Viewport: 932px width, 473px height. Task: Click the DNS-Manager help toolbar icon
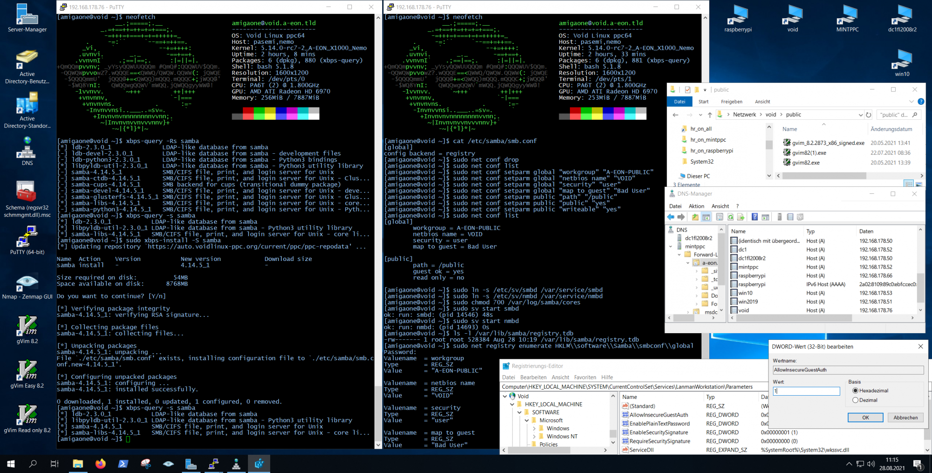pyautogui.click(x=754, y=217)
